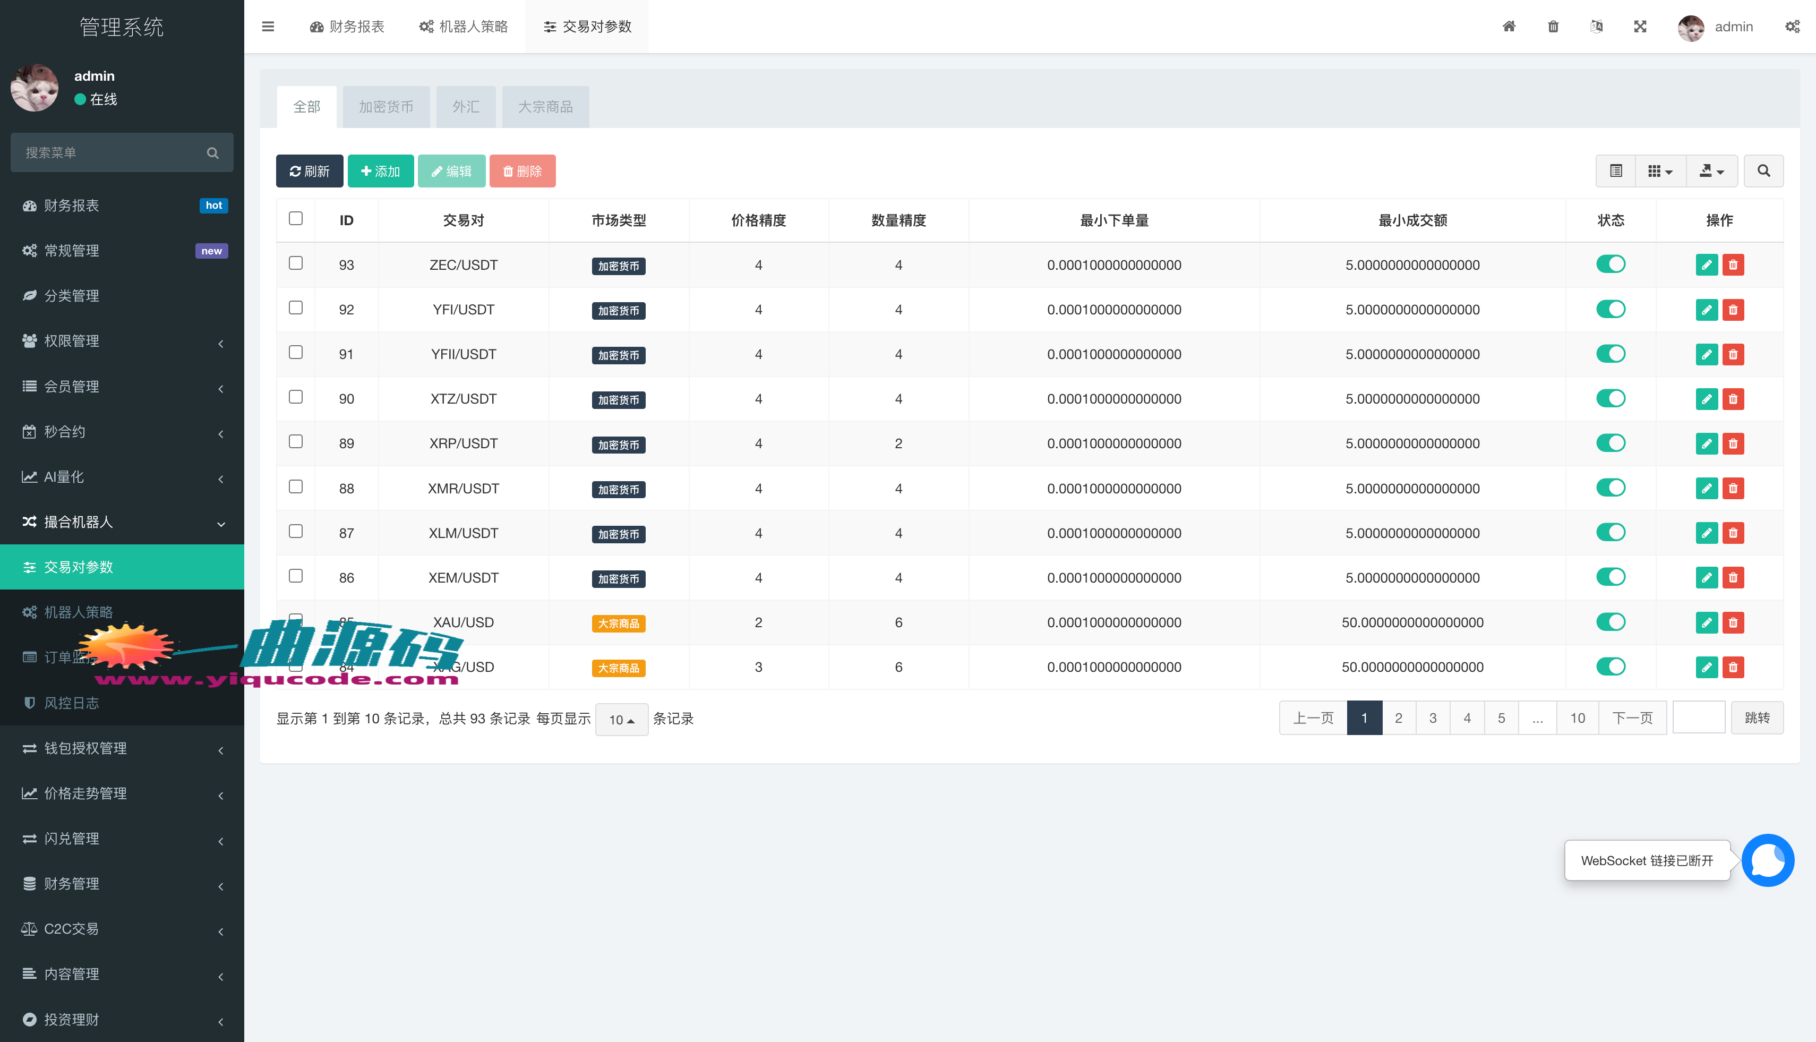Open the columns visibility dropdown
This screenshot has width=1816, height=1042.
1659,171
